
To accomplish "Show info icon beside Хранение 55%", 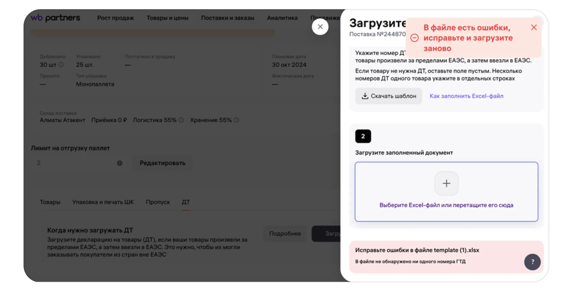I will point(236,120).
